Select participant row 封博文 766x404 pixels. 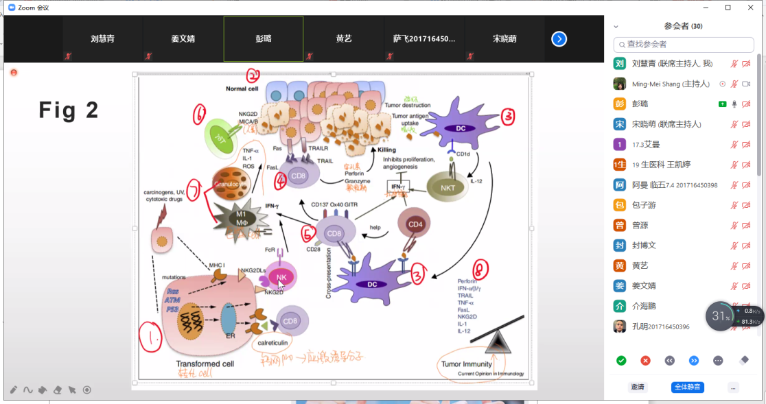click(x=682, y=246)
